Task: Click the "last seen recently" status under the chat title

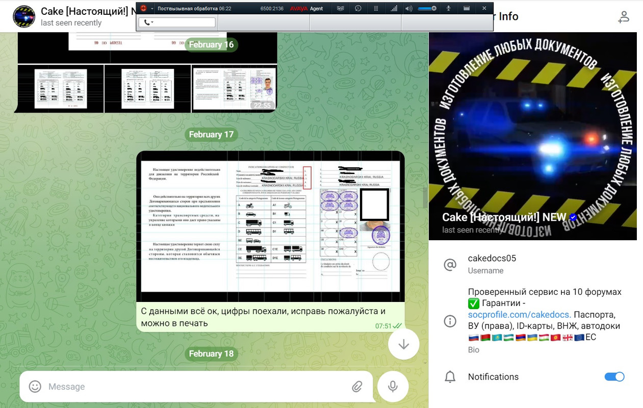Action: pos(71,23)
